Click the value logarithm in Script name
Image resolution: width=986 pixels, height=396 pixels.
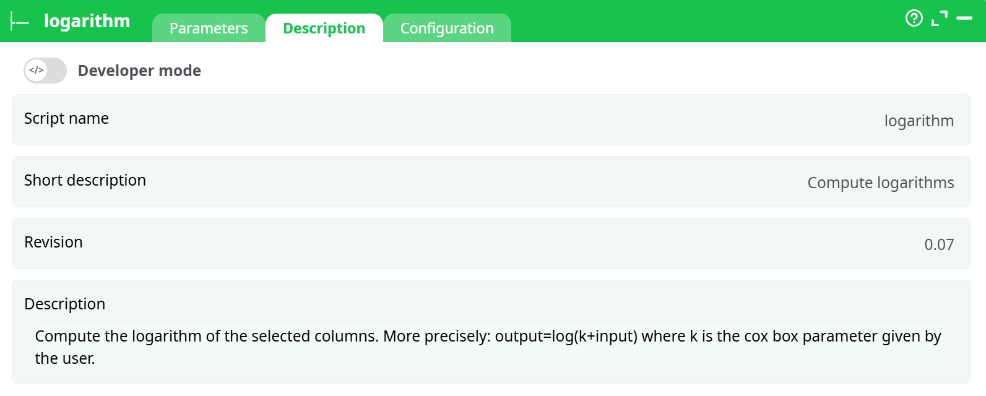[919, 121]
